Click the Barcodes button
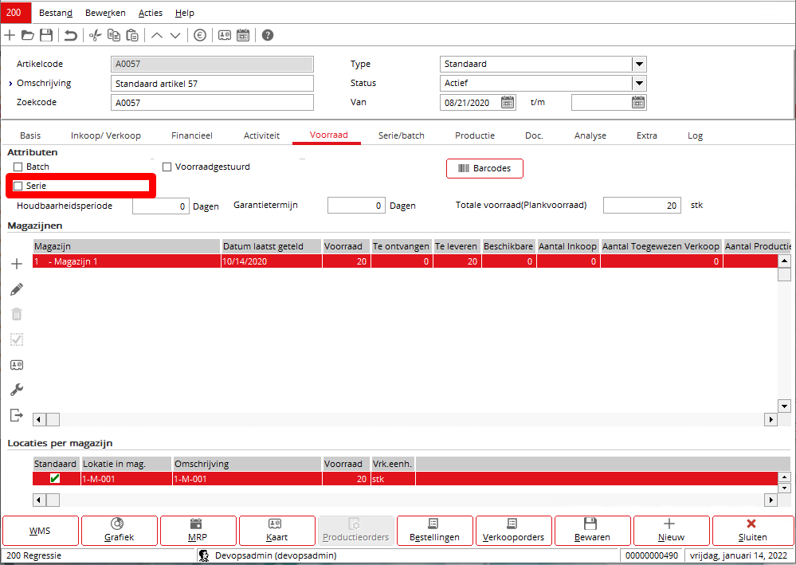 click(x=484, y=168)
